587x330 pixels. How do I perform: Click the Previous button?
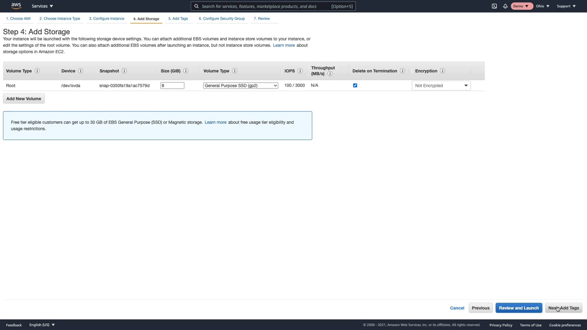click(481, 308)
